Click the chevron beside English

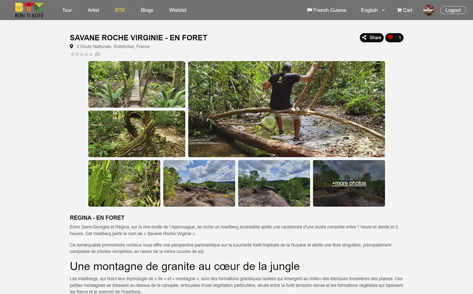coord(383,10)
